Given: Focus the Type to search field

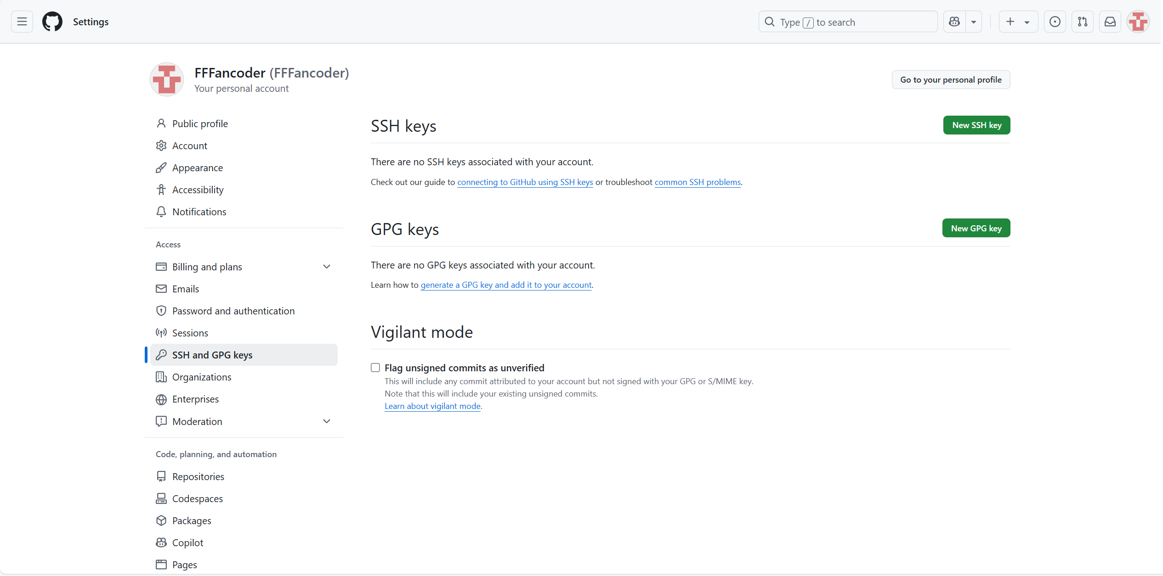Looking at the screenshot, I should (848, 22).
